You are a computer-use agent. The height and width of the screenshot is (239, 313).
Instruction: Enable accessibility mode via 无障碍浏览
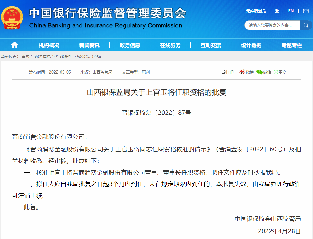coord(256,11)
